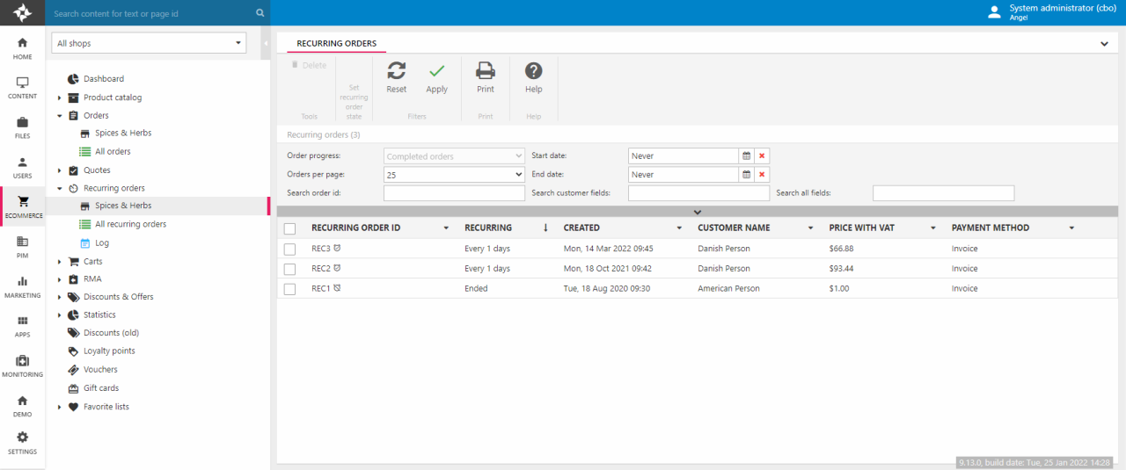Tick the checkbox for order REC1
The width and height of the screenshot is (1126, 470).
(x=290, y=289)
